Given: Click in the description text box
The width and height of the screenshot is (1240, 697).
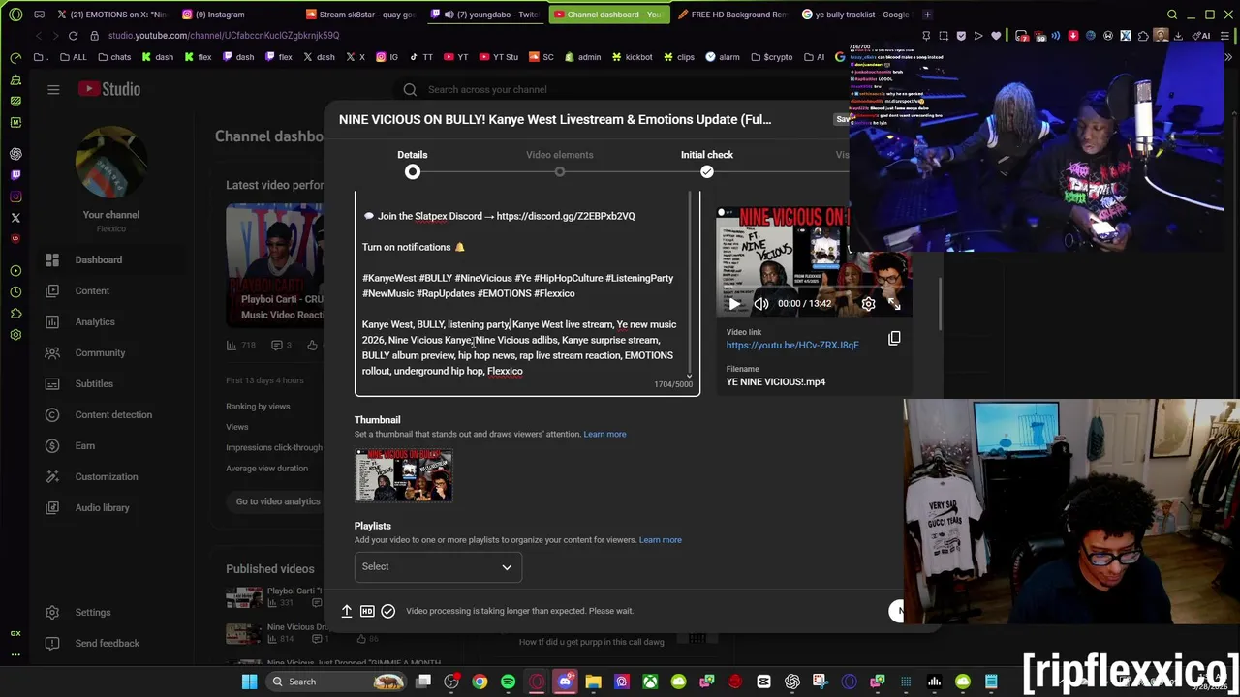Looking at the screenshot, I should [526, 293].
